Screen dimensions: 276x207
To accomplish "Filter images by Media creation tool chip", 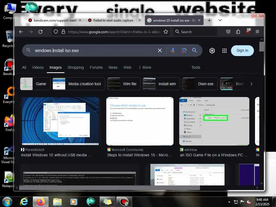I will pos(79,84).
